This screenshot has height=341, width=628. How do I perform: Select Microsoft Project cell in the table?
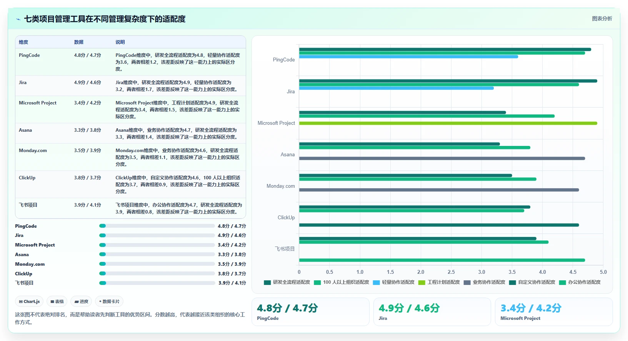38,103
